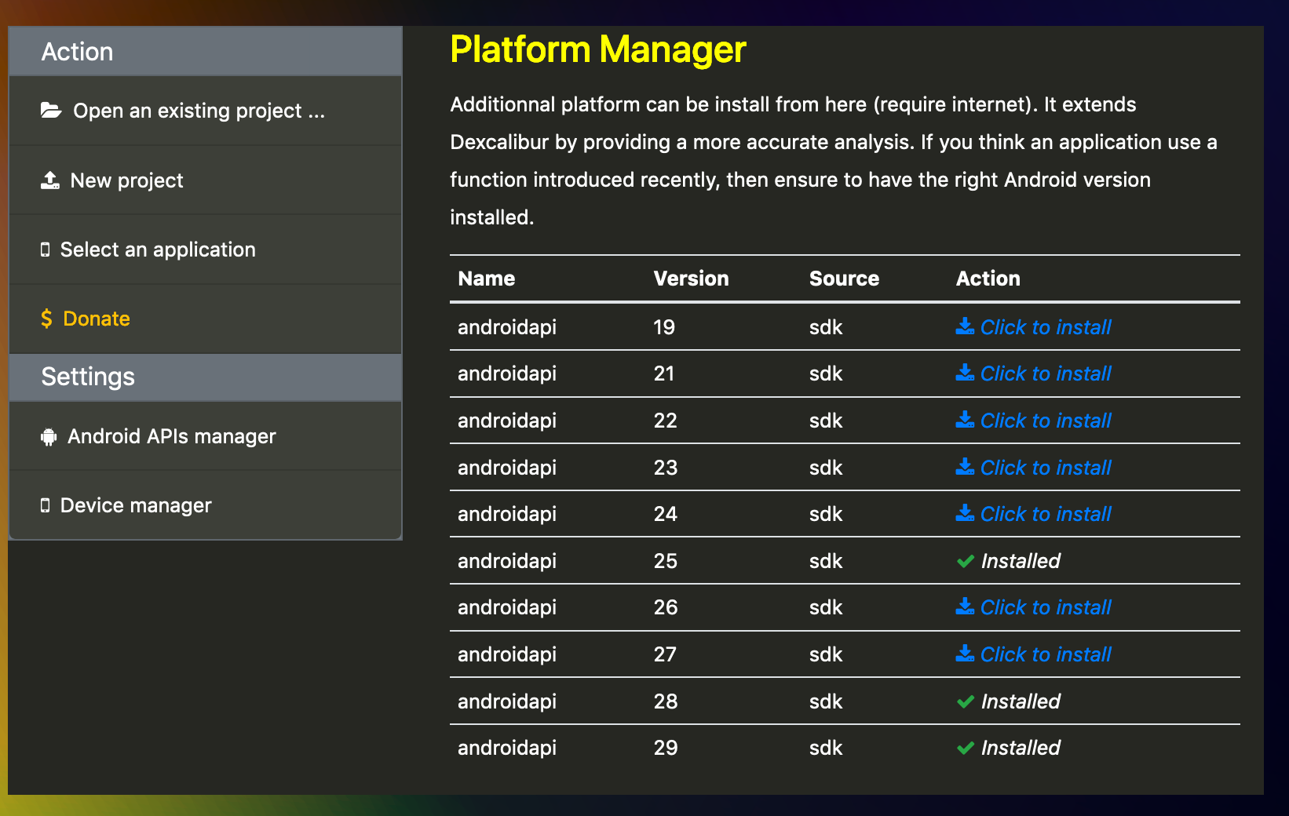The height and width of the screenshot is (816, 1289).
Task: Click the version number 25 cell
Action: point(666,561)
